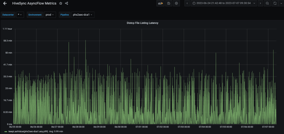Image resolution: width=284 pixels, height=134 pixels.
Task: Toggle the keepLastValue series in legend
Action: pyautogui.click(x=28, y=131)
